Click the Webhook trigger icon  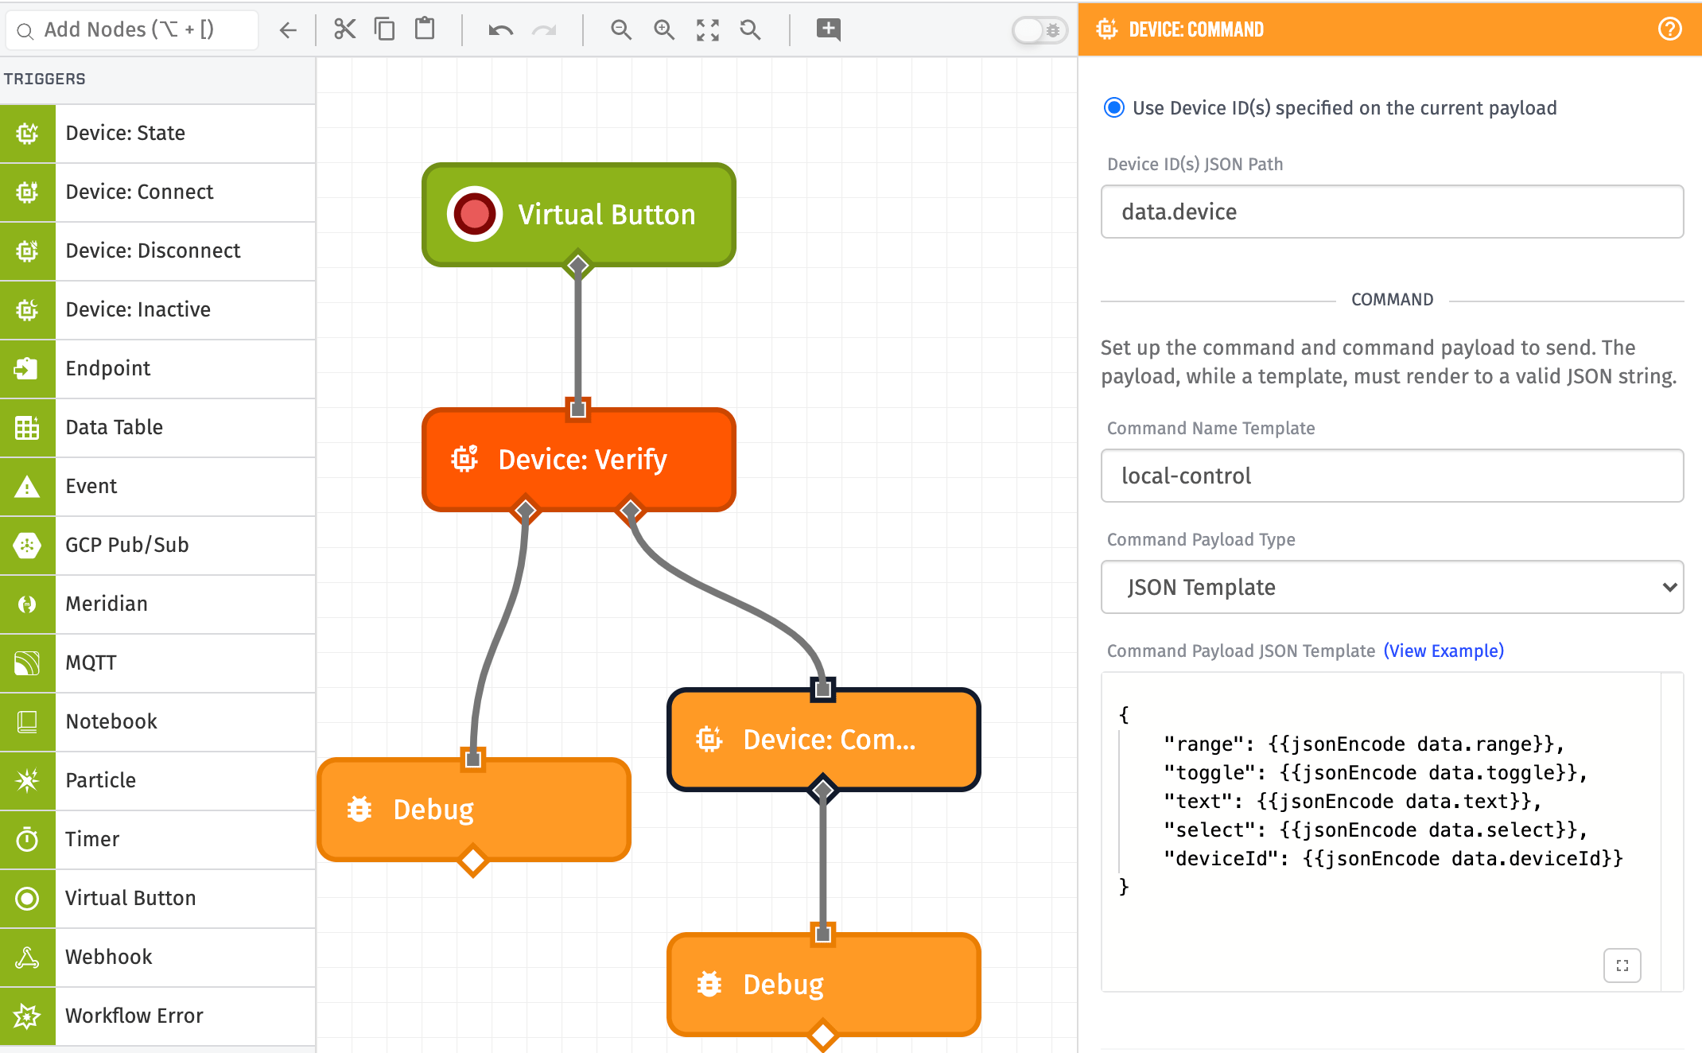[x=27, y=956]
